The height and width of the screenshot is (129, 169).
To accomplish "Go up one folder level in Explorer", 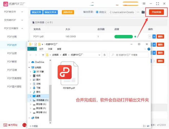I will 43,55.
